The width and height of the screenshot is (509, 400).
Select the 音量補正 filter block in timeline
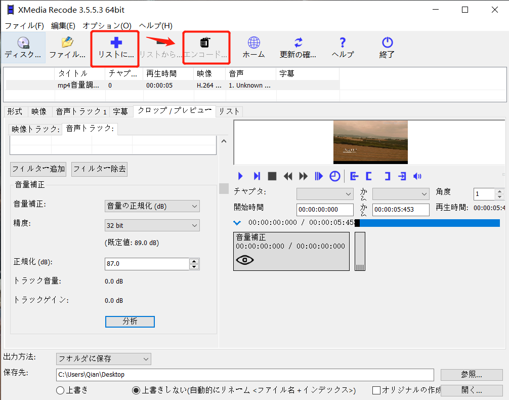[x=291, y=251]
